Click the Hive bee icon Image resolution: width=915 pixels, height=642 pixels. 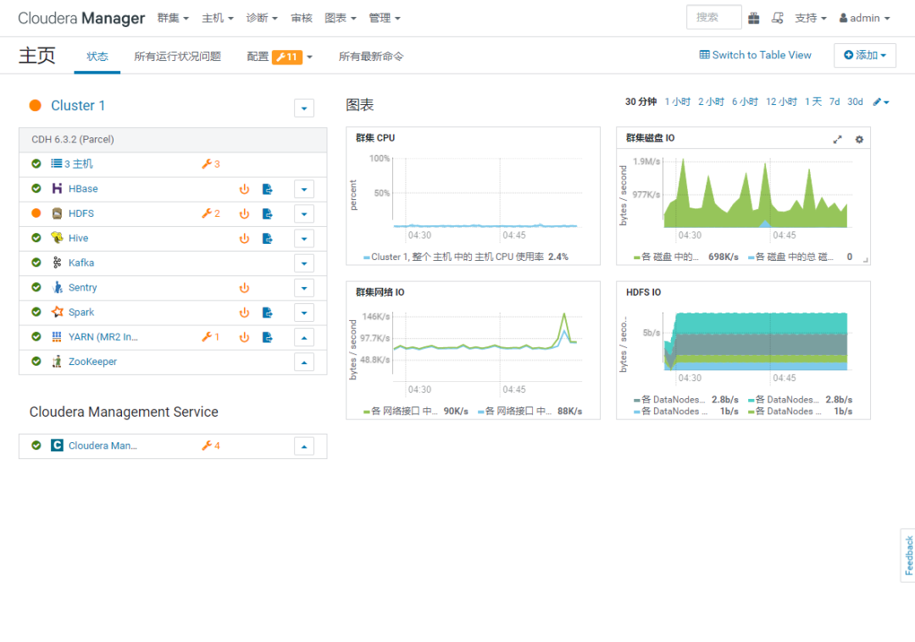57,238
